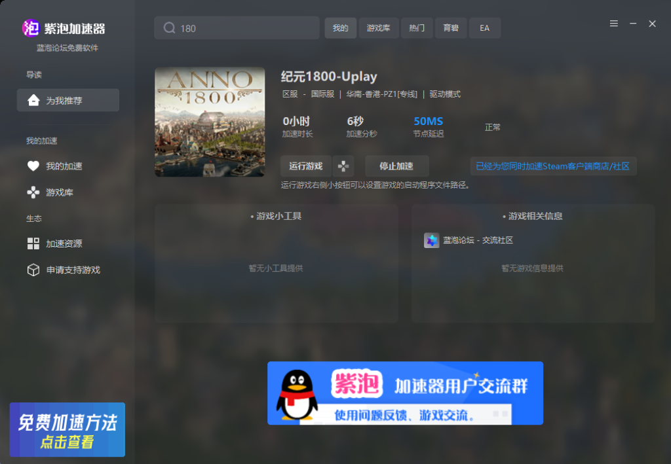Viewport: 671px width, 464px height.
Task: Select 为我推荐 in the sidebar
Action: click(68, 100)
